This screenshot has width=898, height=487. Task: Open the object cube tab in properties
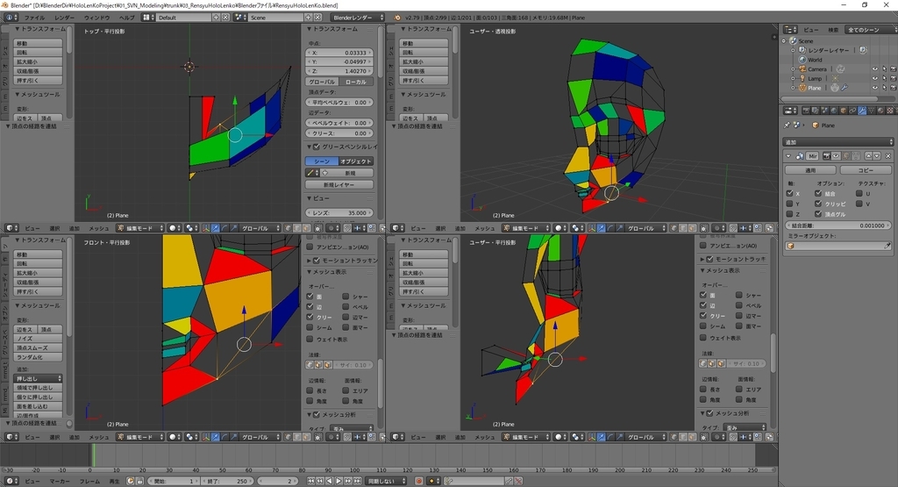[x=843, y=111]
